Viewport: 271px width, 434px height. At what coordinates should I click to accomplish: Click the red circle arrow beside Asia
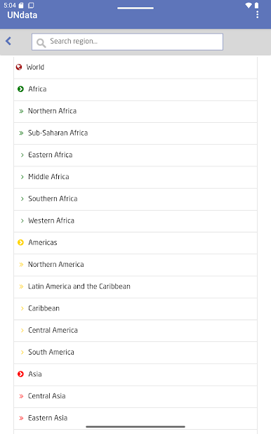pos(20,374)
